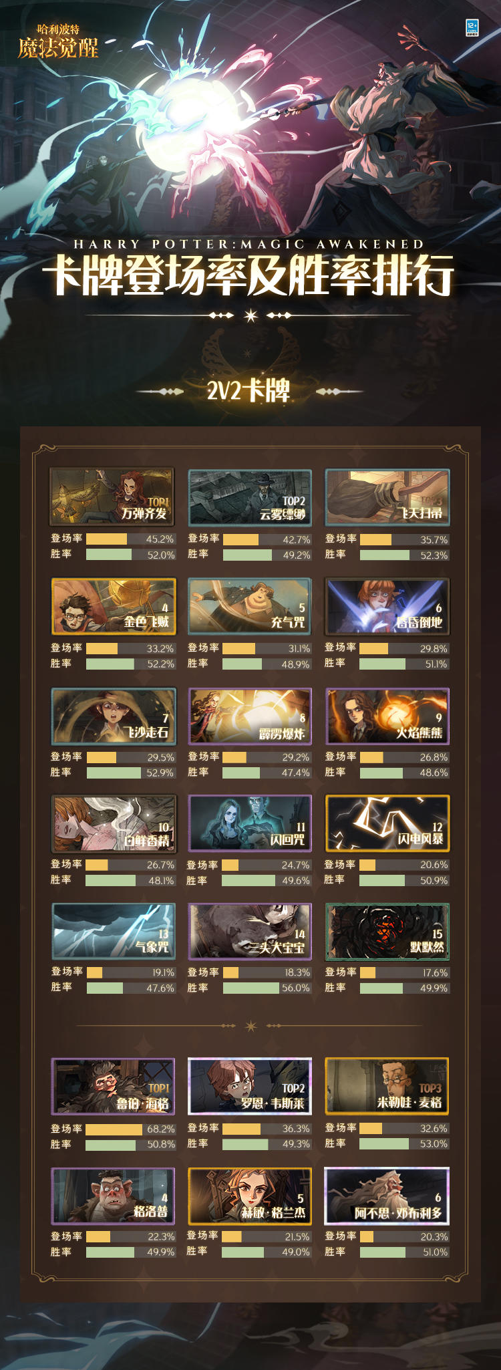Viewport: 501px width, 1370px height.
Task: Click the 金色飞贼 golden snitch card
Action: [114, 606]
